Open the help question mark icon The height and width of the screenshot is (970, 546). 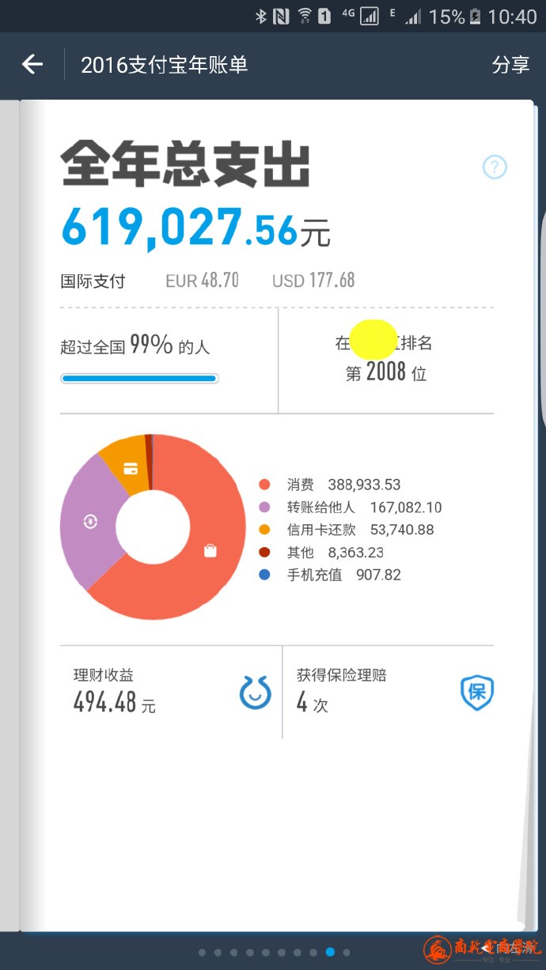[x=495, y=167]
